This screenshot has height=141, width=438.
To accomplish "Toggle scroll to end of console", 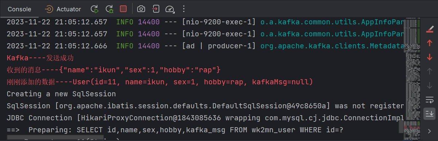I will point(430,114).
